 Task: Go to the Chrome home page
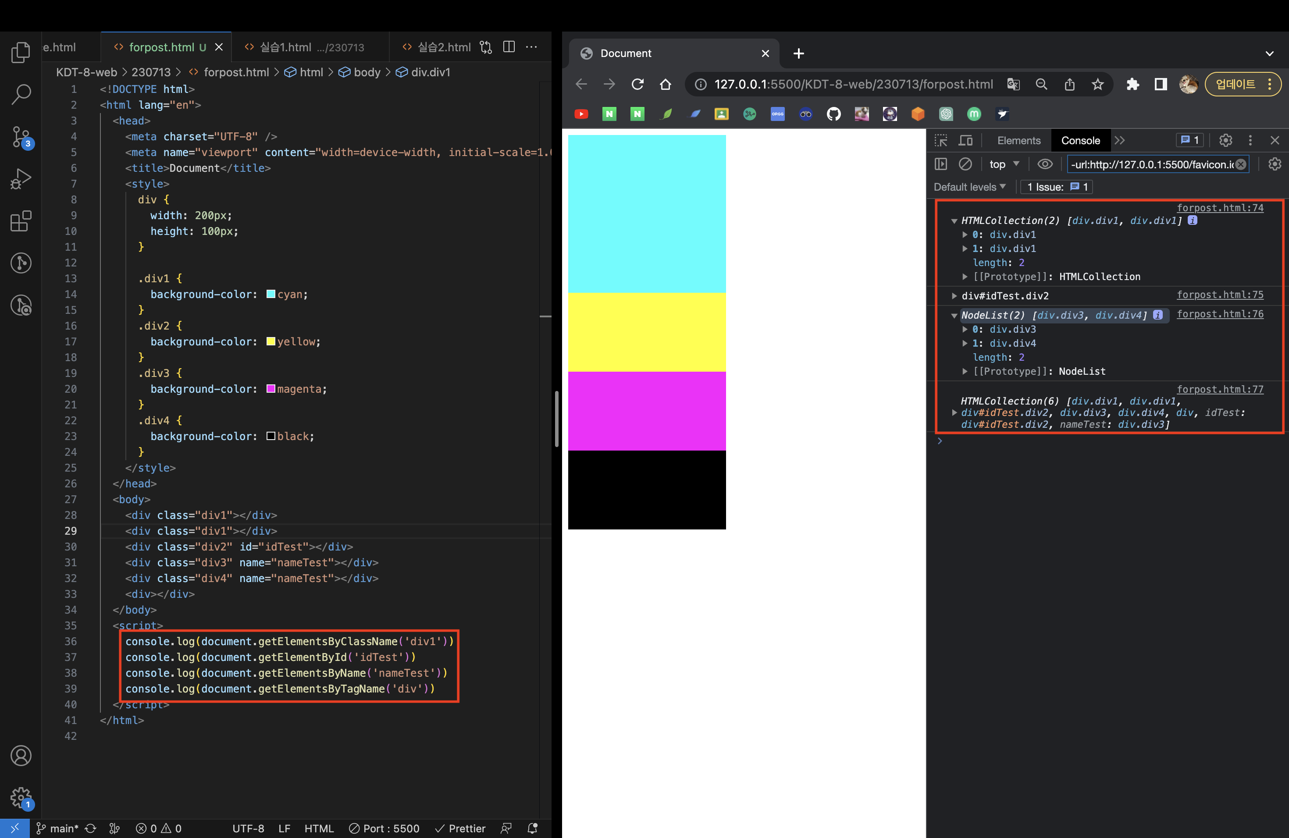(x=666, y=84)
